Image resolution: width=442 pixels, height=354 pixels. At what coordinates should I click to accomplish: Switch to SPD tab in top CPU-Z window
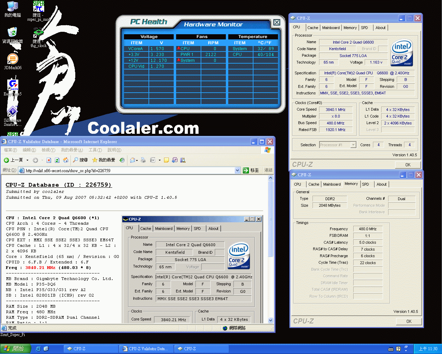(365, 28)
